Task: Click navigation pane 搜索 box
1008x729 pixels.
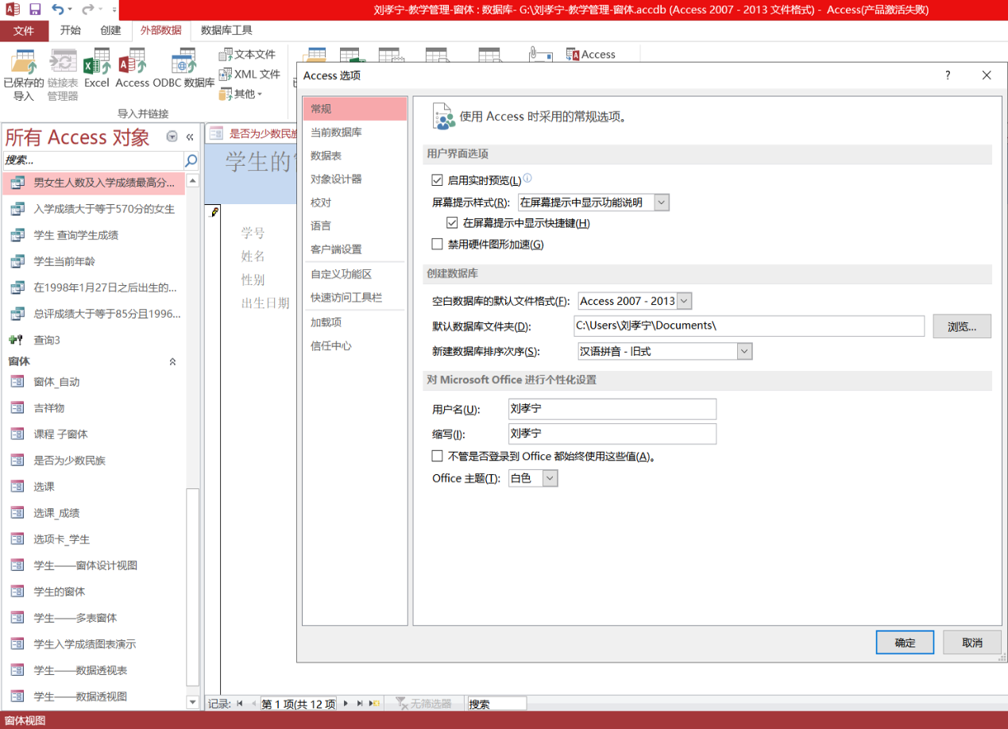Action: pos(94,160)
